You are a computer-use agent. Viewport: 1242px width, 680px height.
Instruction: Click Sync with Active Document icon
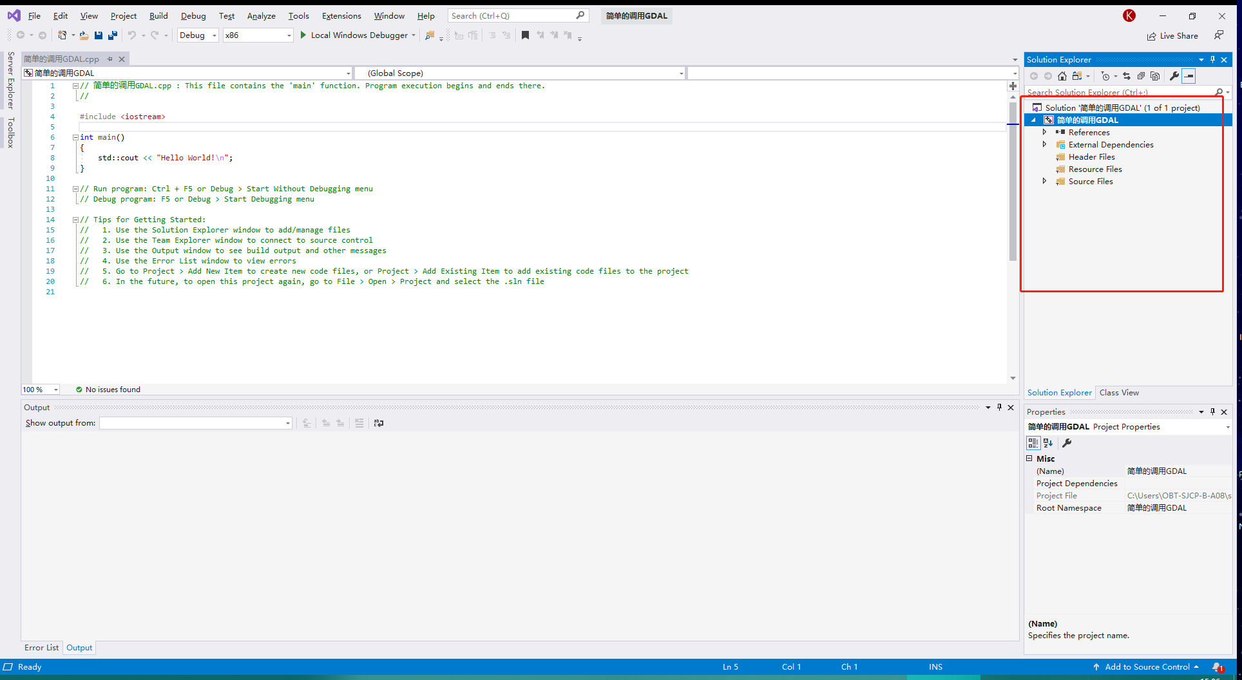(1127, 76)
